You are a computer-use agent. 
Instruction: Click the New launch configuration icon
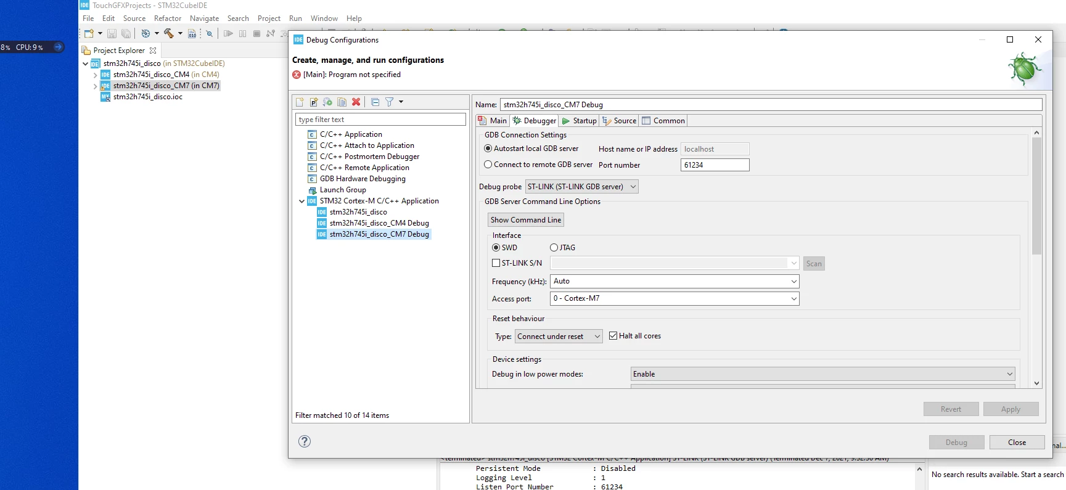(300, 102)
